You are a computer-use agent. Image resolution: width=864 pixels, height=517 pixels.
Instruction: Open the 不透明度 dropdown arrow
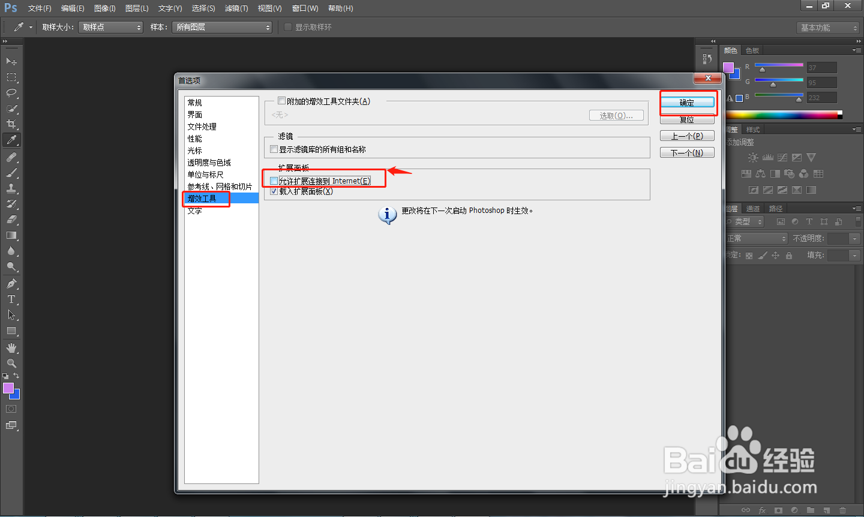pyautogui.click(x=855, y=239)
